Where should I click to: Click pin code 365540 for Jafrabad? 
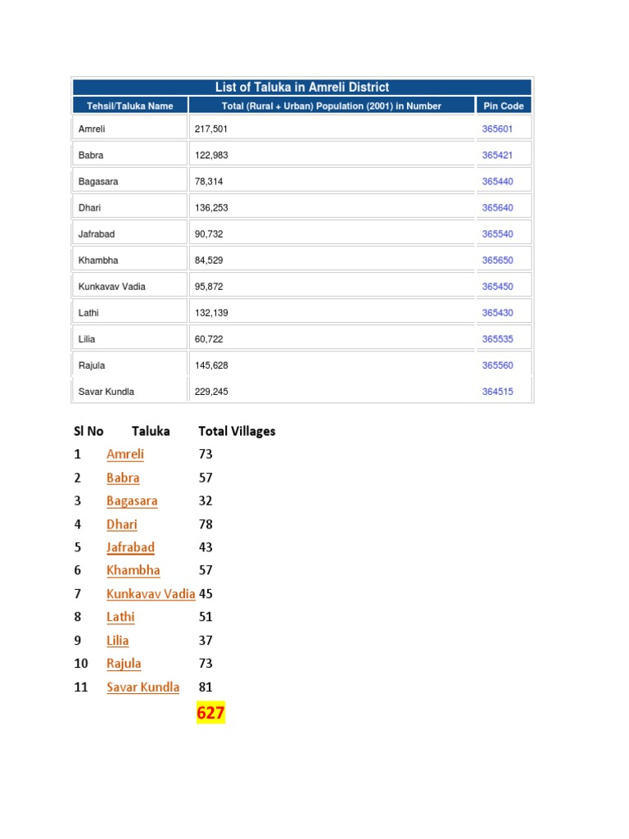[497, 234]
